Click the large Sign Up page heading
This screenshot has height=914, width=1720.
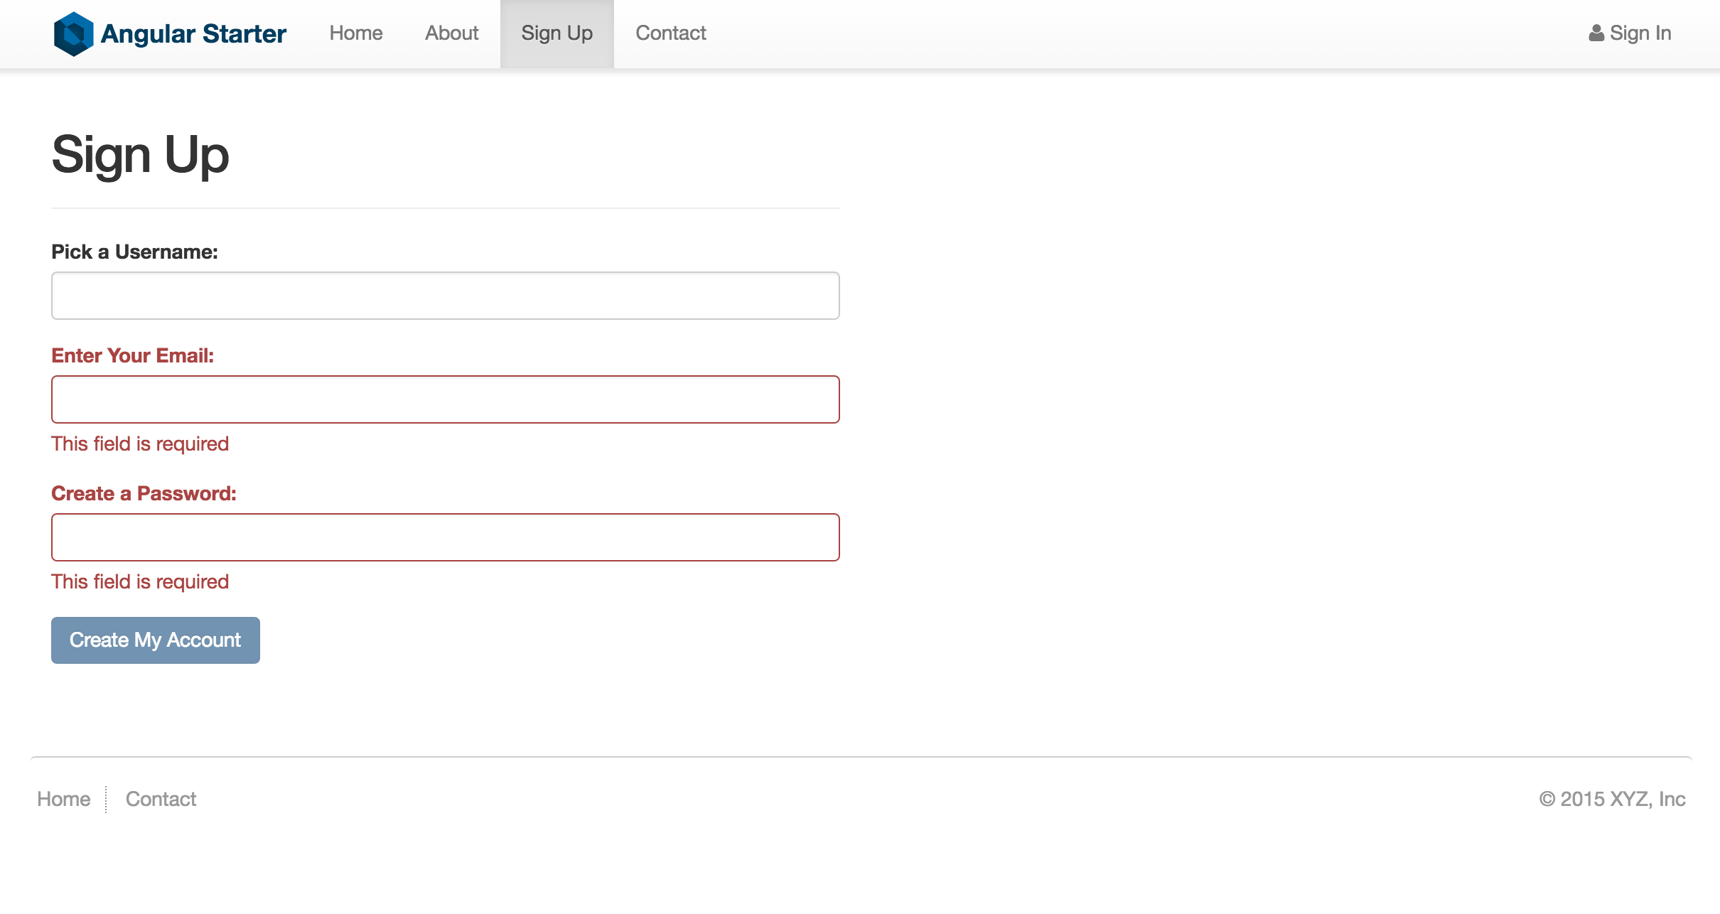(x=140, y=155)
